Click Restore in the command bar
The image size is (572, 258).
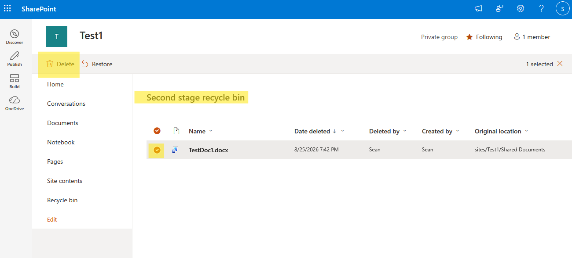(97, 64)
